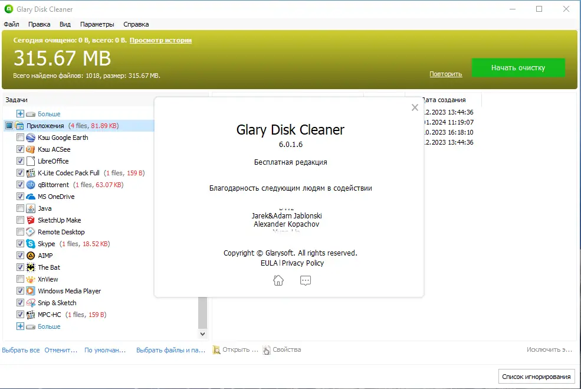Click the Выбрать все link
581x389 pixels.
tap(21, 350)
